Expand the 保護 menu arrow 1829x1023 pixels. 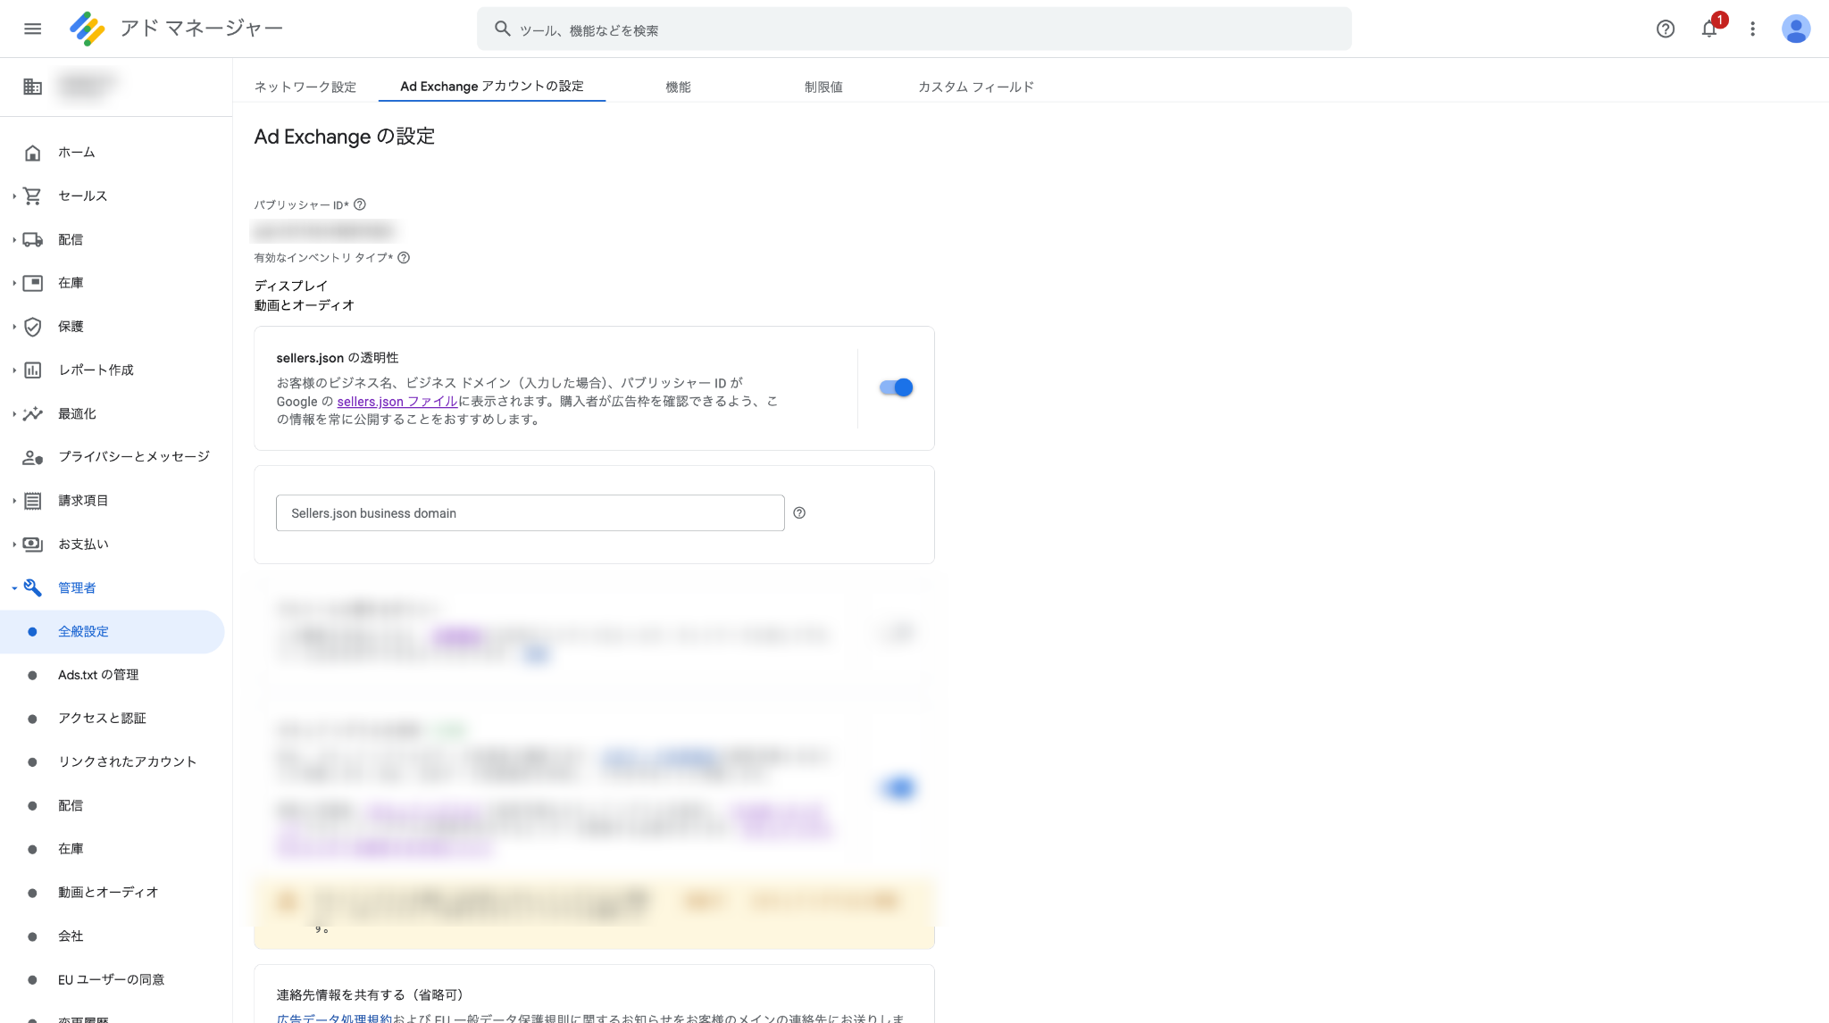14,327
